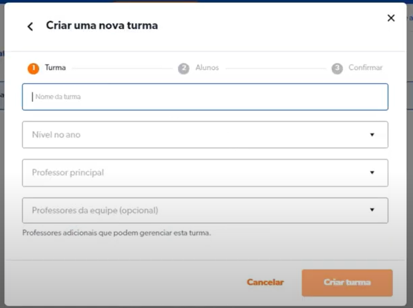Jump to the Confirmar step label
Image resolution: width=413 pixels, height=308 pixels.
(x=366, y=68)
